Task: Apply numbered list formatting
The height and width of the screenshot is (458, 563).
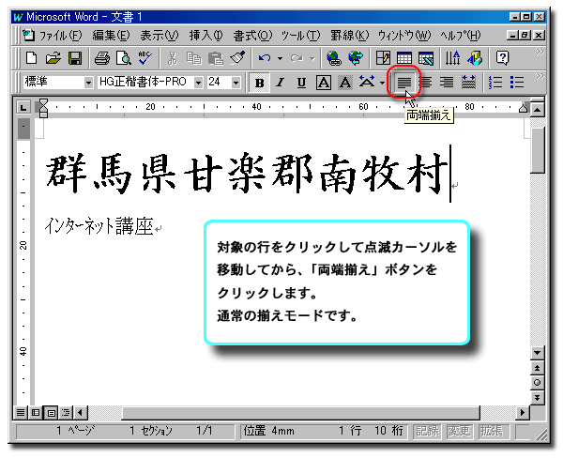Action: pyautogui.click(x=495, y=83)
